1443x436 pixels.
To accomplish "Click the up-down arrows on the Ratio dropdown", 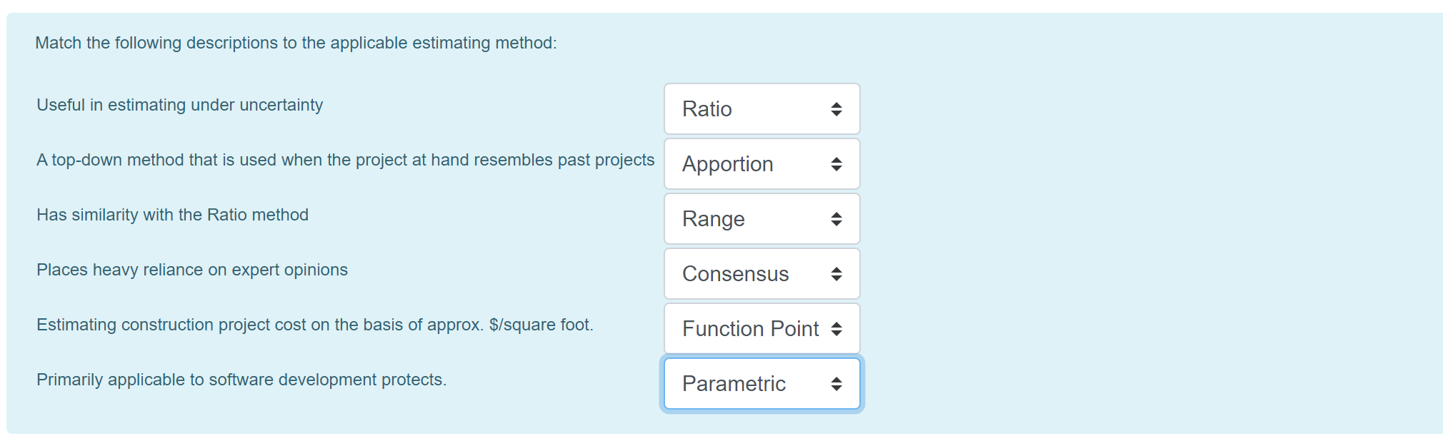I will pos(837,109).
